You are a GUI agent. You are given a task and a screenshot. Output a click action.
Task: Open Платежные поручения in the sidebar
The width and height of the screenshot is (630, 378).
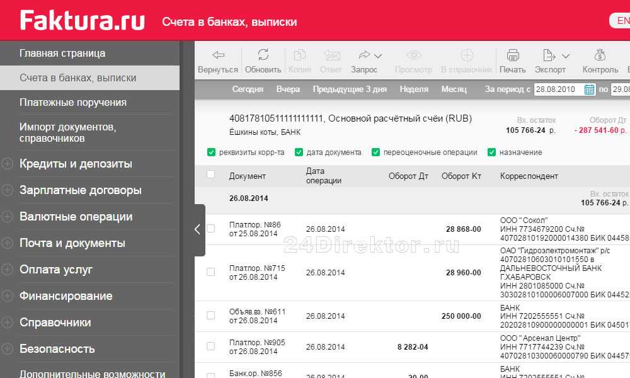[x=73, y=102]
